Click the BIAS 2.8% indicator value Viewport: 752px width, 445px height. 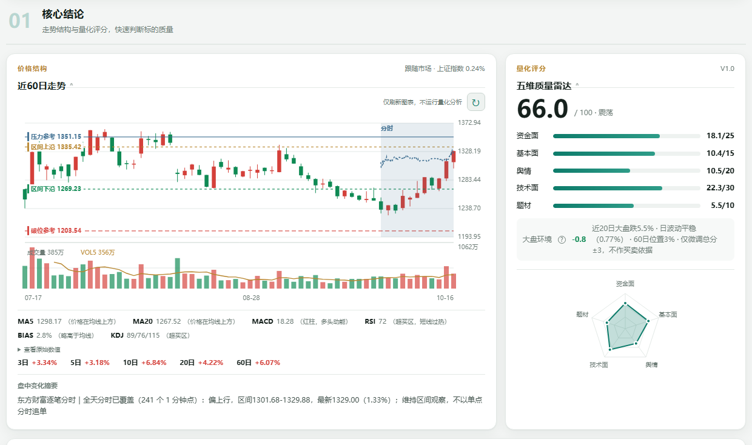[35, 335]
